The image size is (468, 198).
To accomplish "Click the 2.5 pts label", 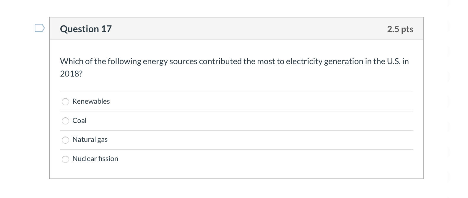I will click(400, 29).
